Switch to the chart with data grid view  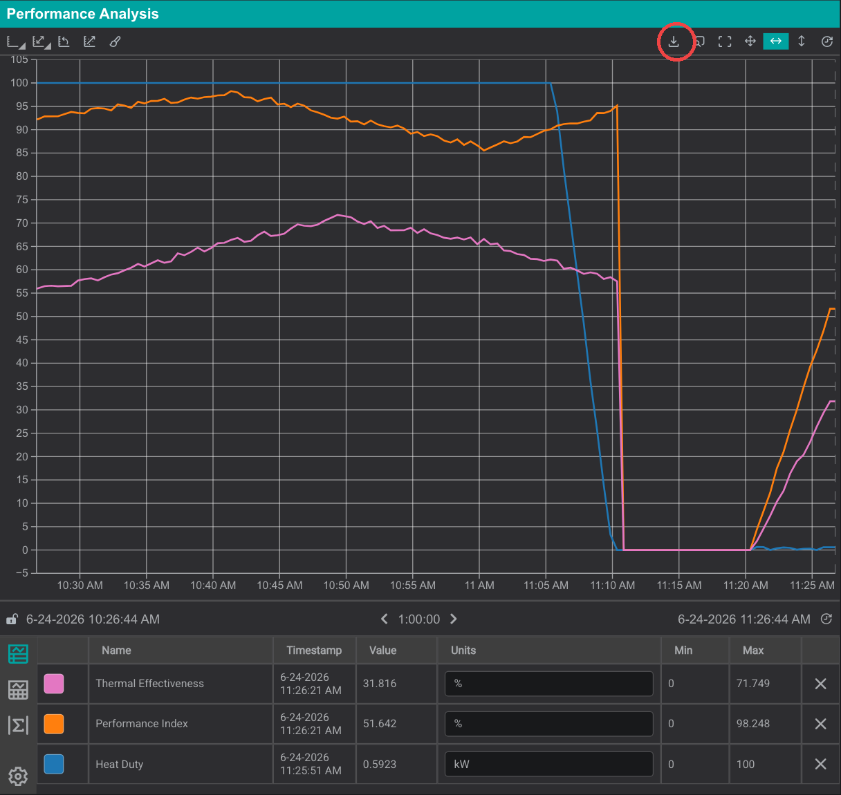(x=18, y=689)
